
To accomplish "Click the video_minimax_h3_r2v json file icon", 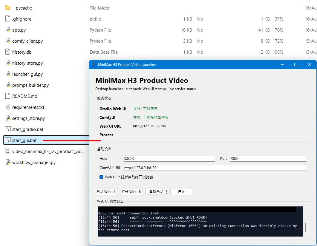I will [x=8, y=151].
